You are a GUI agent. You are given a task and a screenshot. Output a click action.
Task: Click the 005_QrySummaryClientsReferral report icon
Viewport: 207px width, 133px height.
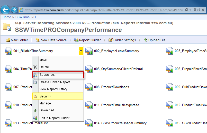(x=89, y=69)
